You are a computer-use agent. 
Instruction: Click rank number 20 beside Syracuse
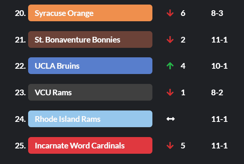coord(20,13)
